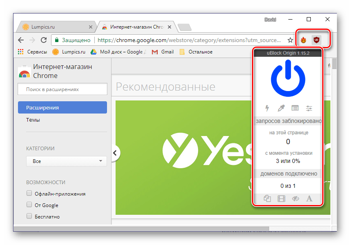Click the Chrome Web Store logo
Image resolution: width=350 pixels, height=245 pixels.
tap(25, 72)
